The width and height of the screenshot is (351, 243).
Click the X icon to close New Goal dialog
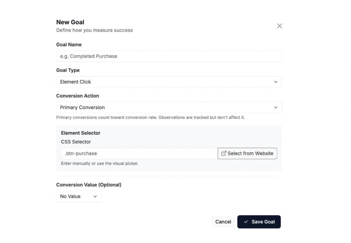279,26
